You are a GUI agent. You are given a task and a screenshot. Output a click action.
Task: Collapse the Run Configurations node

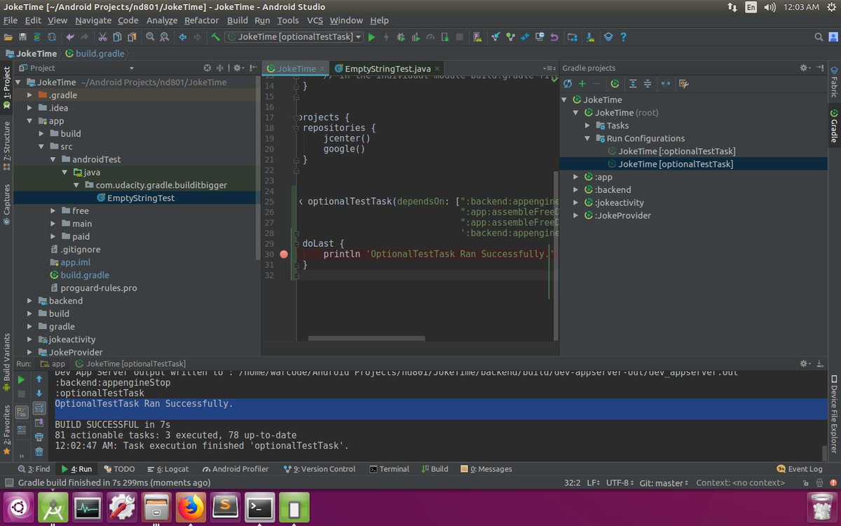click(588, 139)
